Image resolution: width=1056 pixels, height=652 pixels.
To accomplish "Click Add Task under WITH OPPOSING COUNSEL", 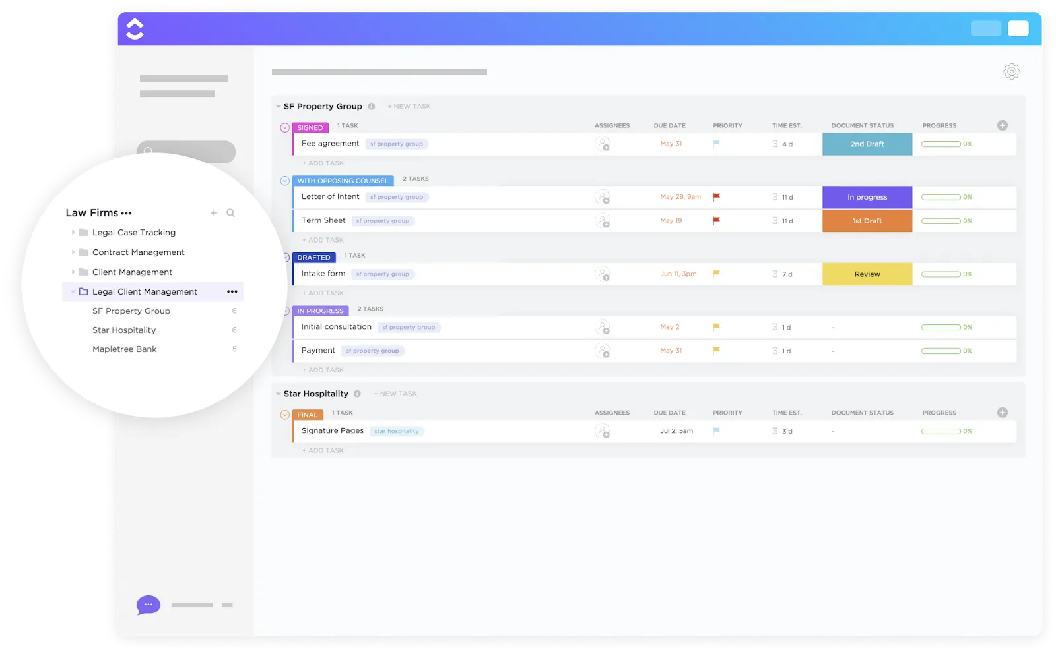I will 323,240.
